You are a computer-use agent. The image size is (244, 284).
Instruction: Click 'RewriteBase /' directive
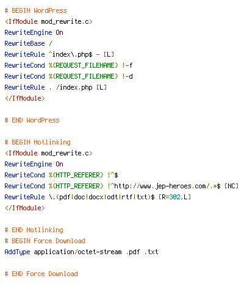pyautogui.click(x=28, y=43)
